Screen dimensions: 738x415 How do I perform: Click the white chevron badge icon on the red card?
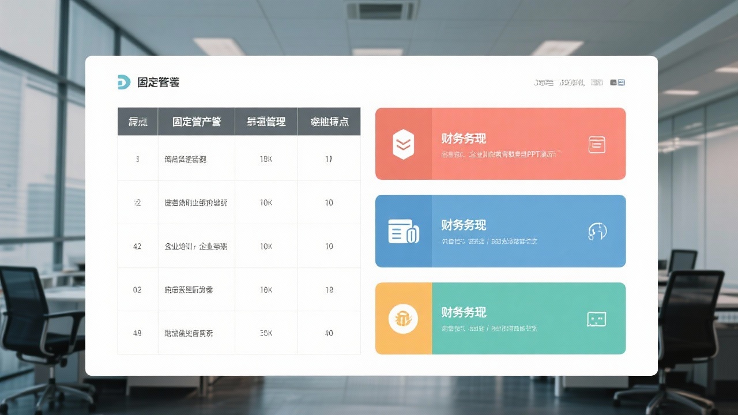click(x=403, y=144)
